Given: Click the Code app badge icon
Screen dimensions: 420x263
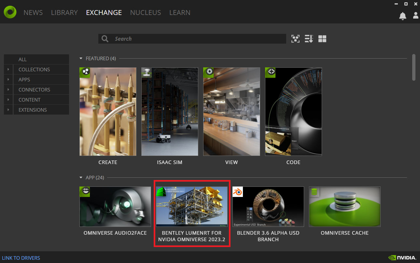Looking at the screenshot, I should point(270,73).
